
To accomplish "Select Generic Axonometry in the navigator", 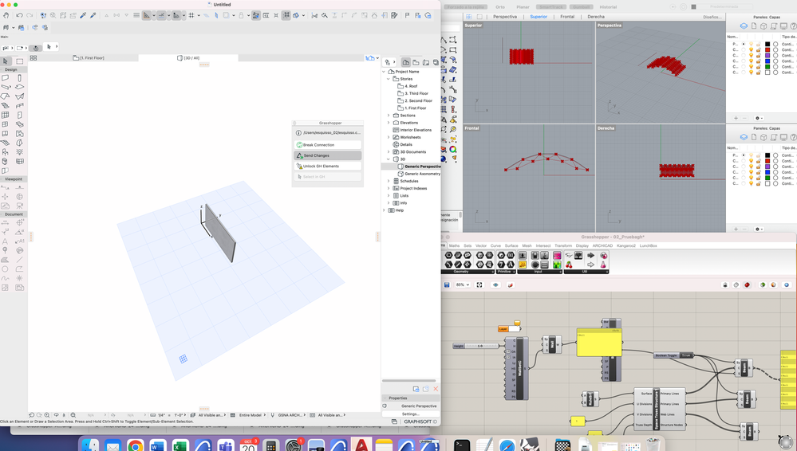I will pyautogui.click(x=422, y=174).
